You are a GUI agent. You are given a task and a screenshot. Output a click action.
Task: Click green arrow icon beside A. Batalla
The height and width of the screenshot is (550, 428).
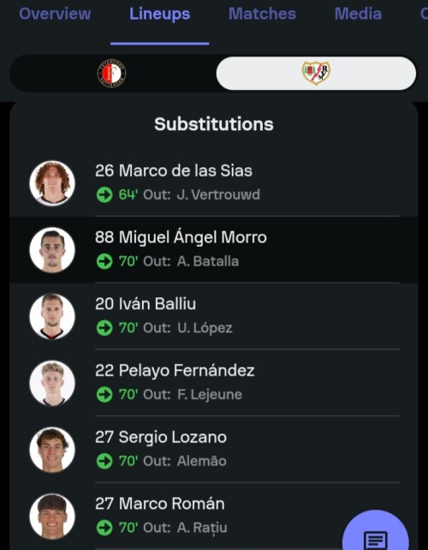[104, 261]
